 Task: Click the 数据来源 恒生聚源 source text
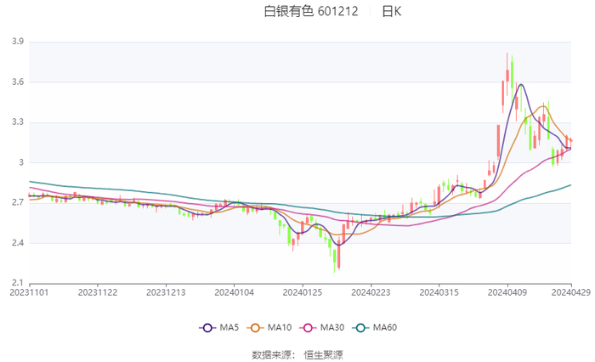click(x=297, y=355)
